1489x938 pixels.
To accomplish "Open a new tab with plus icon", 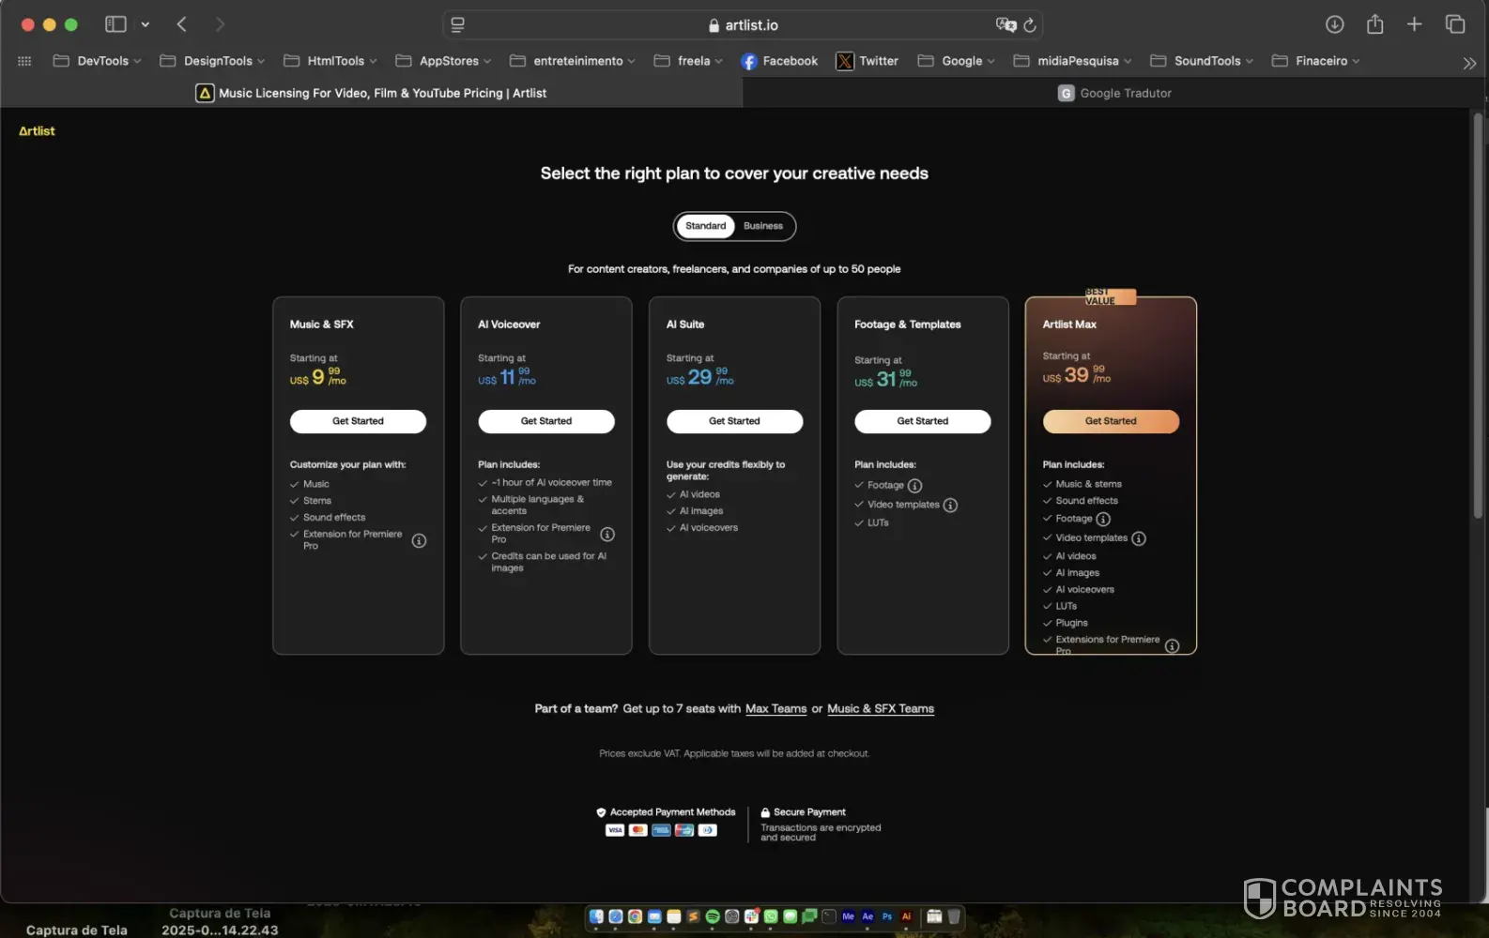I will (x=1414, y=24).
